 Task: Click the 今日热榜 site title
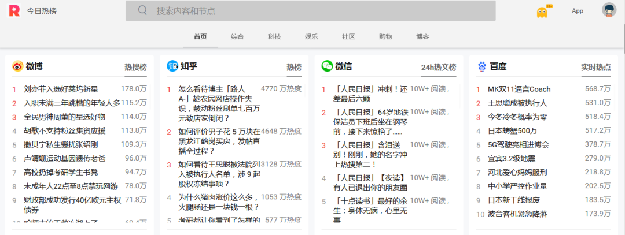42,11
